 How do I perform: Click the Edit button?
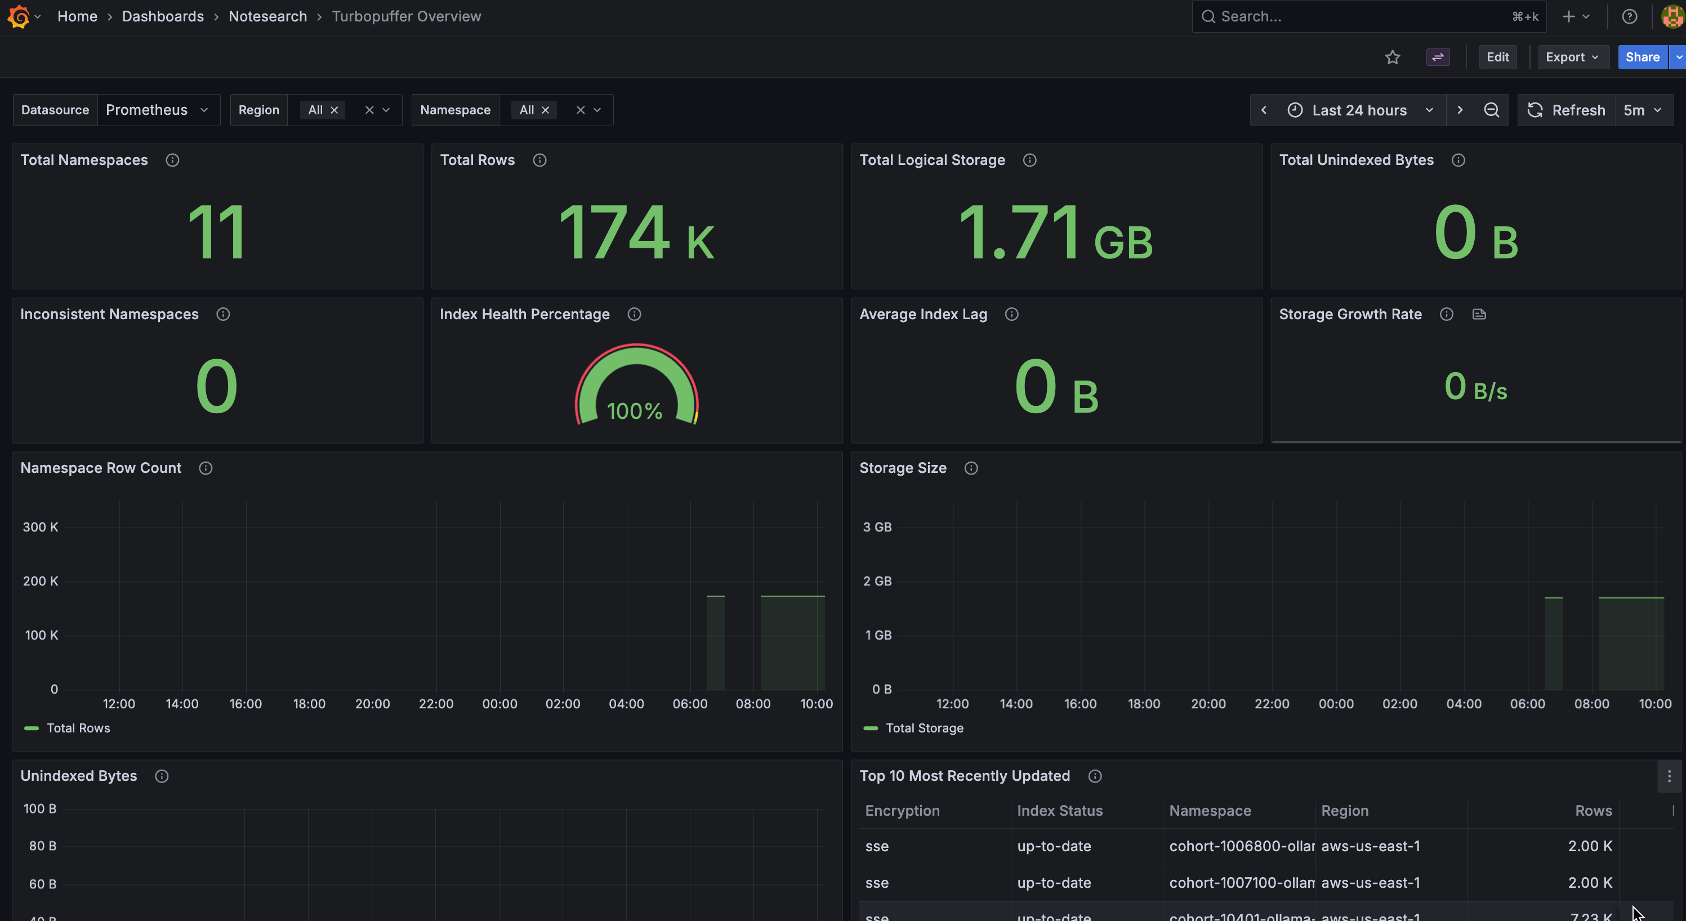(1497, 57)
